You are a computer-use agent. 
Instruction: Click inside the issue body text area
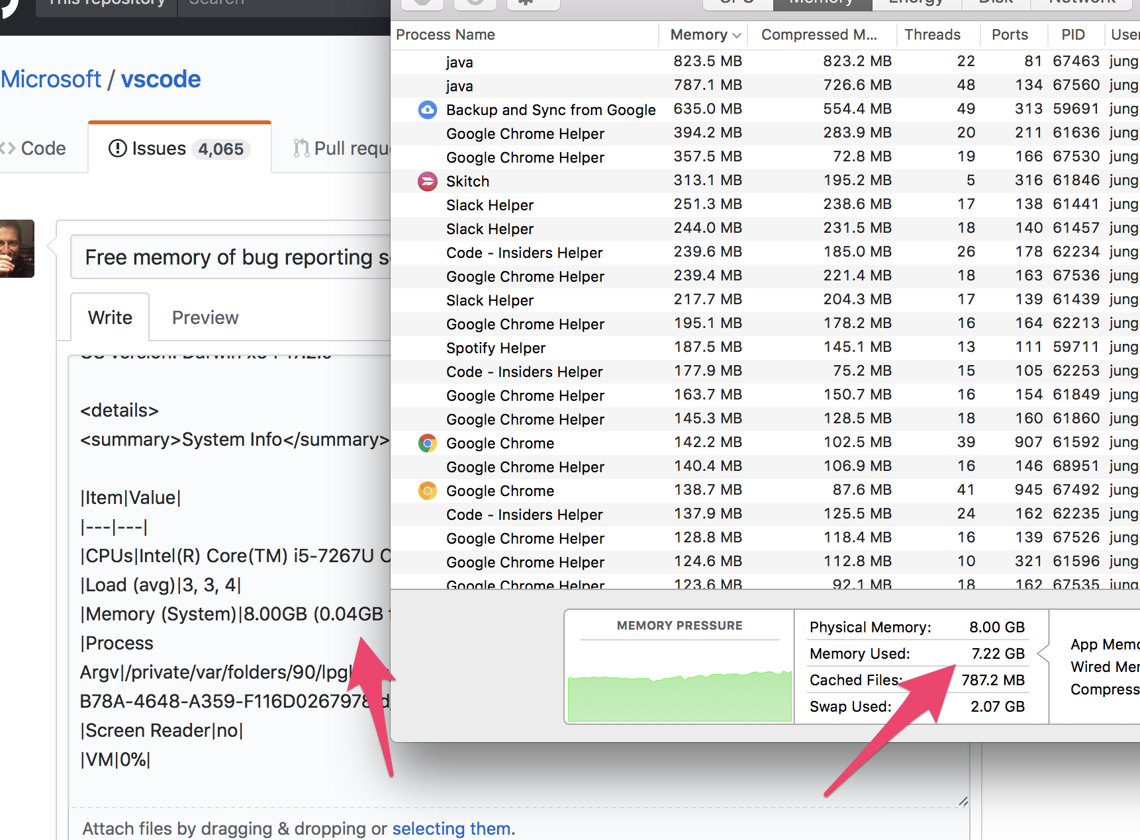(x=230, y=582)
